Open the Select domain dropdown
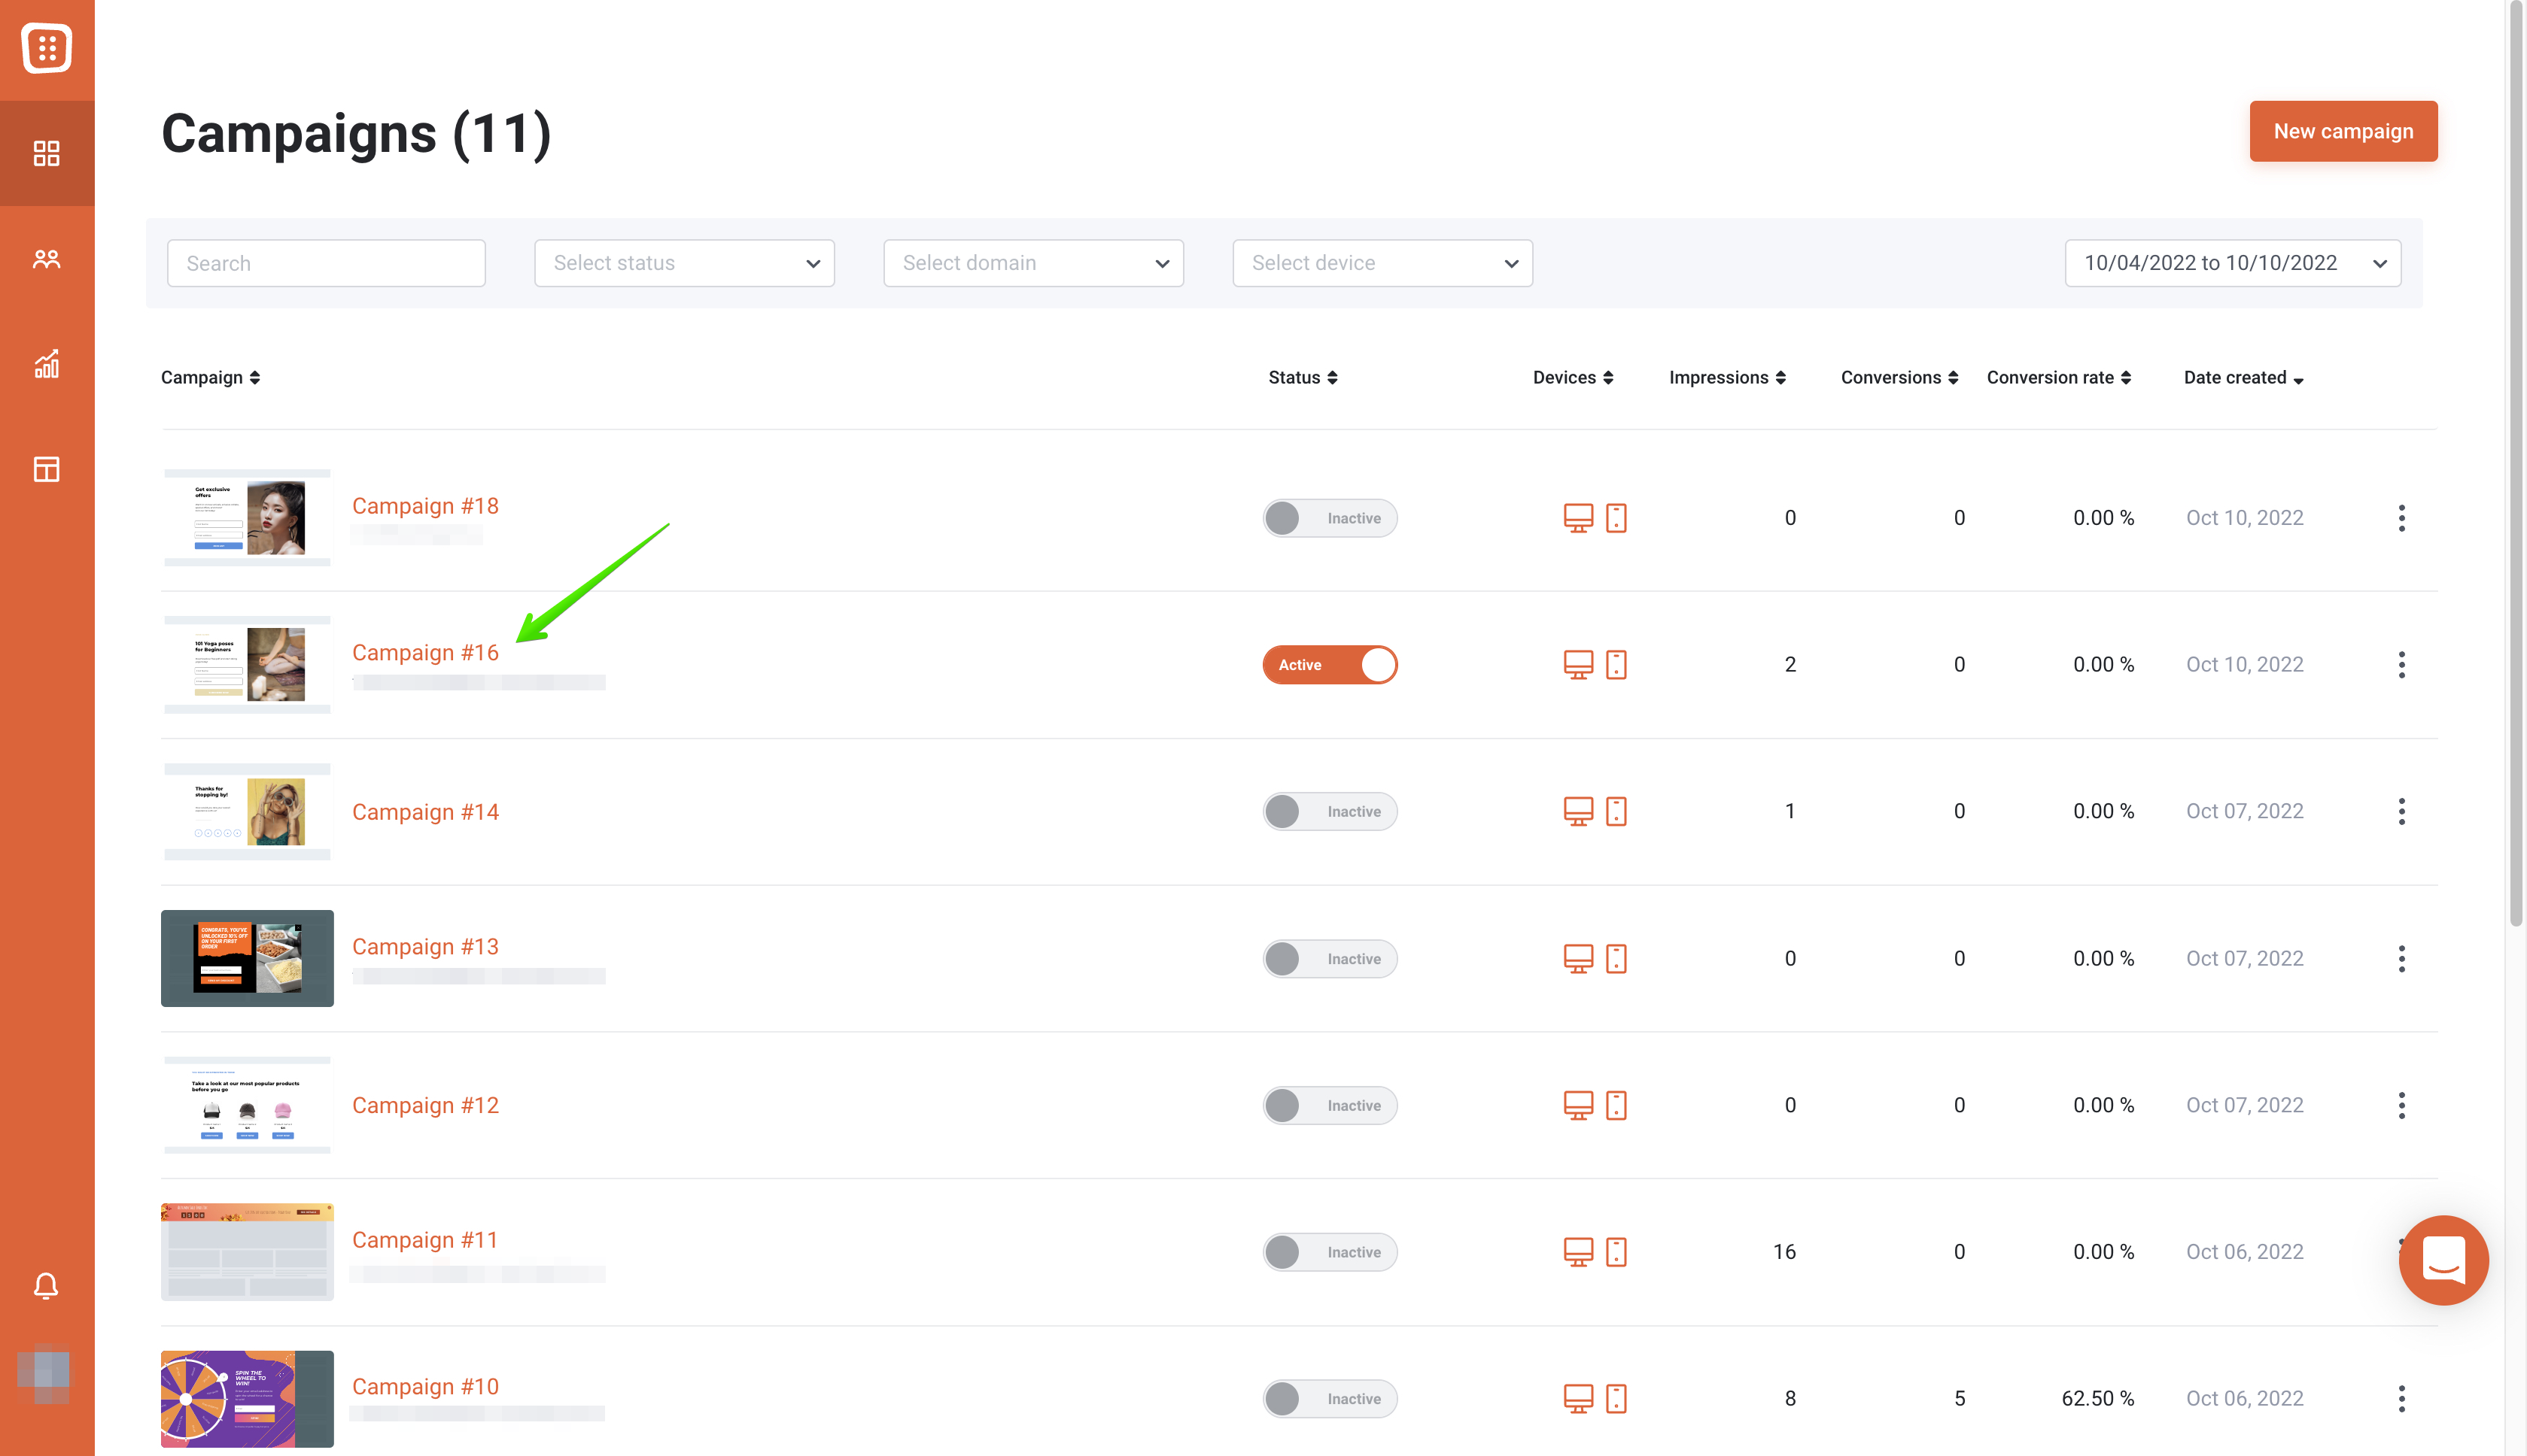Image resolution: width=2527 pixels, height=1456 pixels. click(1033, 263)
